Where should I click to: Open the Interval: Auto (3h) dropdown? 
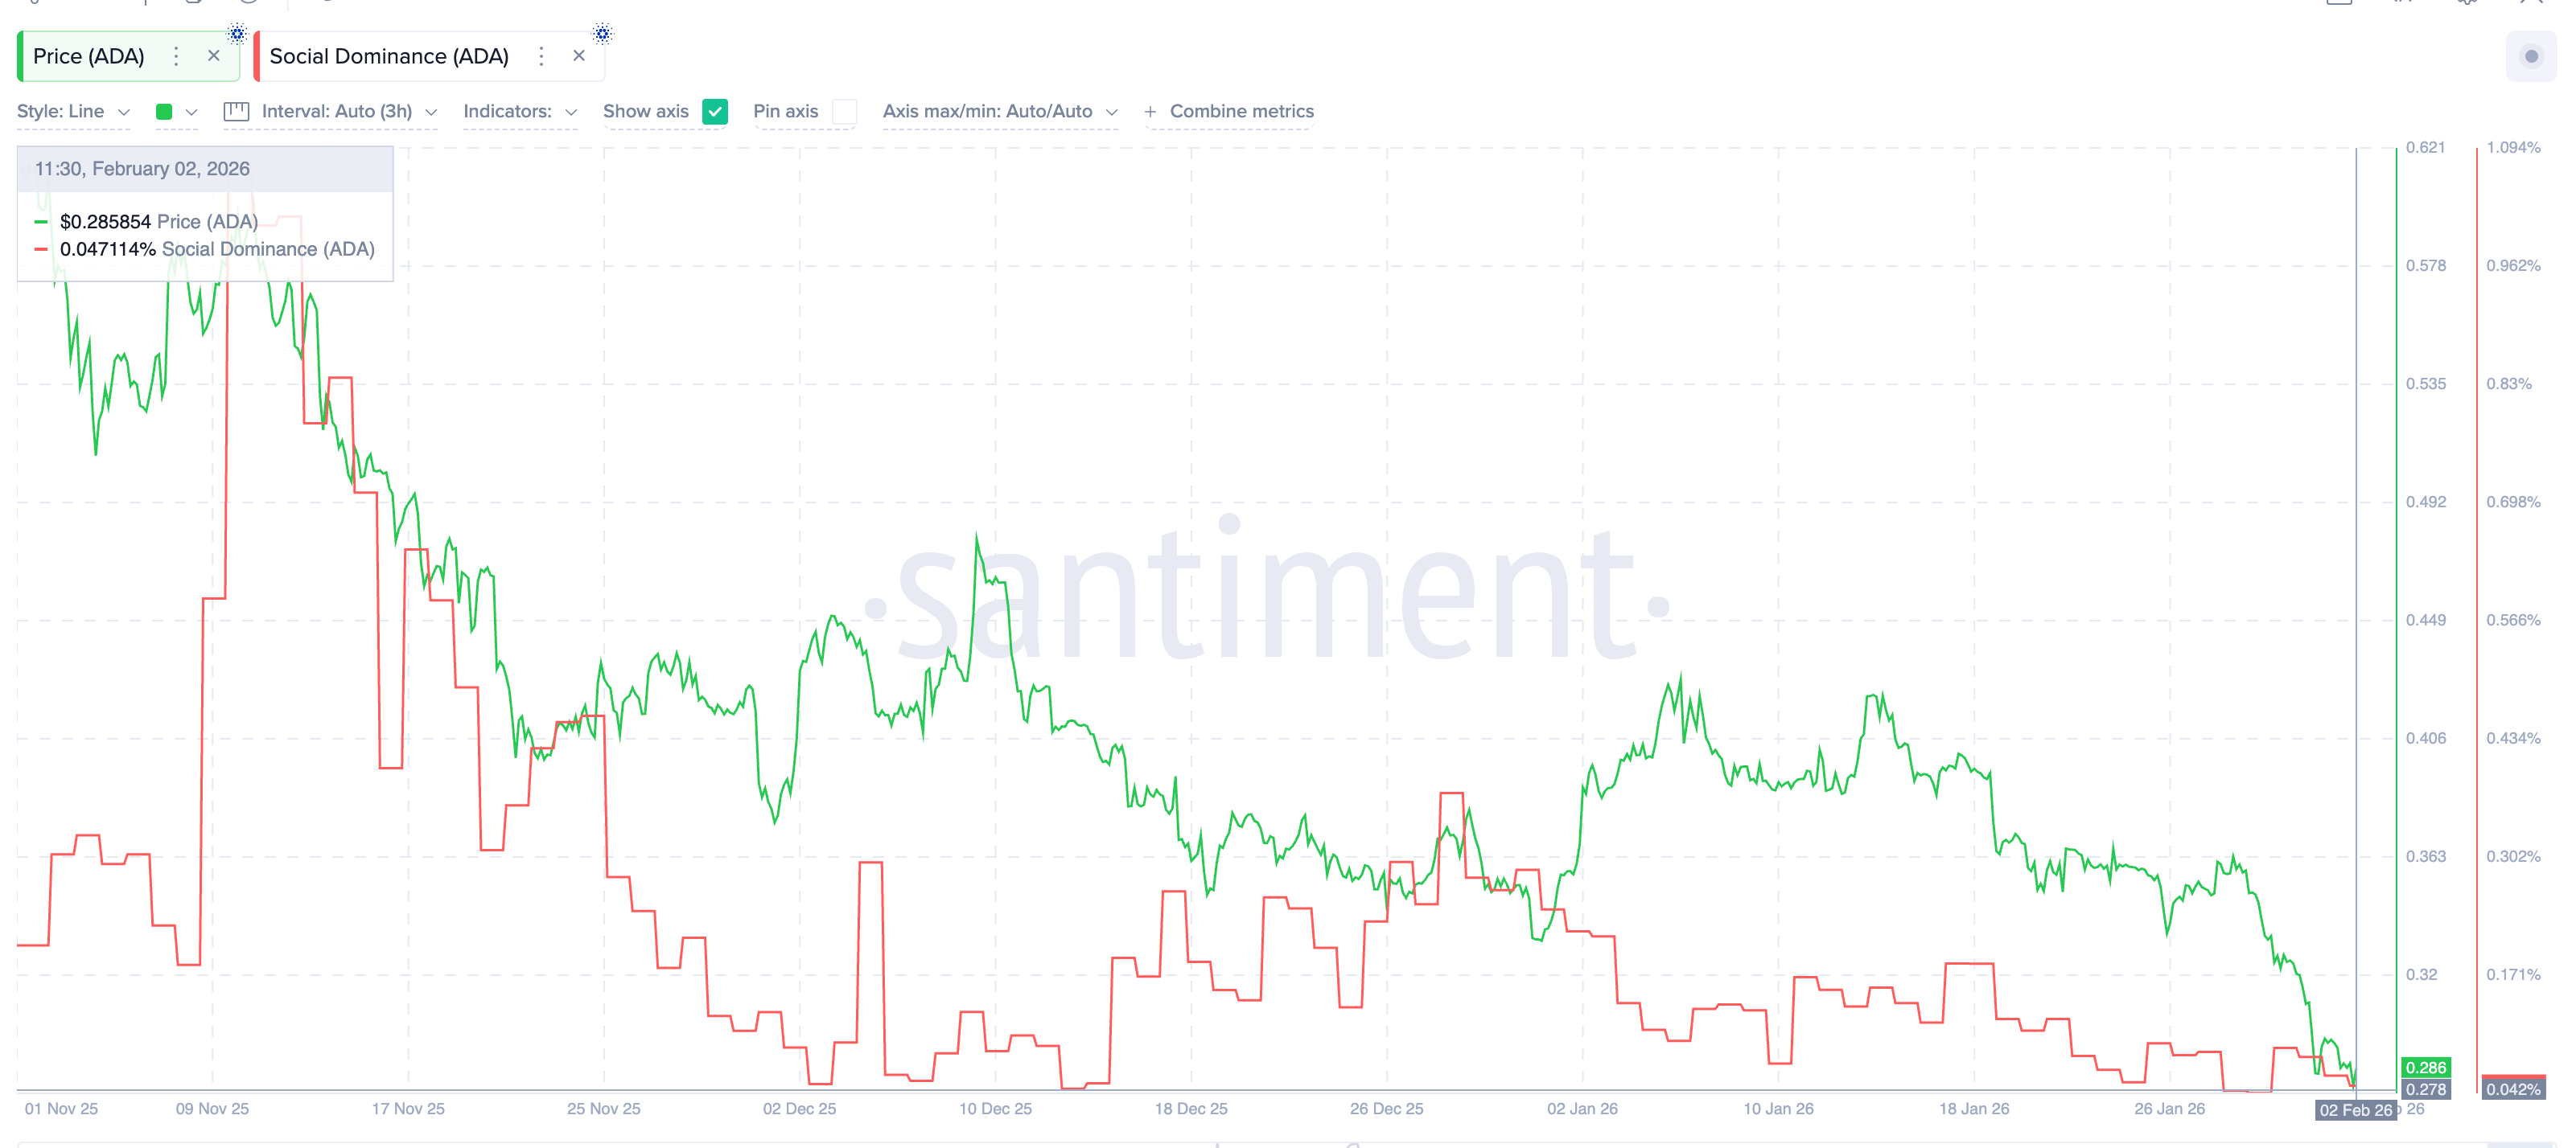(348, 111)
